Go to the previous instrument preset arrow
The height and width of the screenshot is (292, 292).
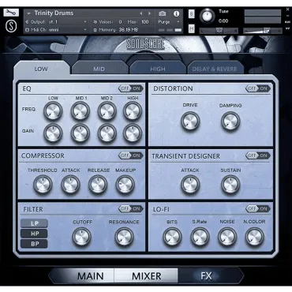tap(141, 13)
